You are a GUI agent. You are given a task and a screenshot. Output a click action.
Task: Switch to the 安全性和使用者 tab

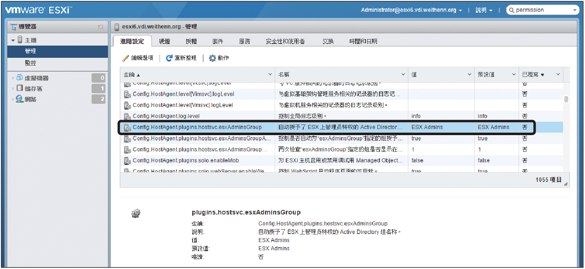point(285,41)
